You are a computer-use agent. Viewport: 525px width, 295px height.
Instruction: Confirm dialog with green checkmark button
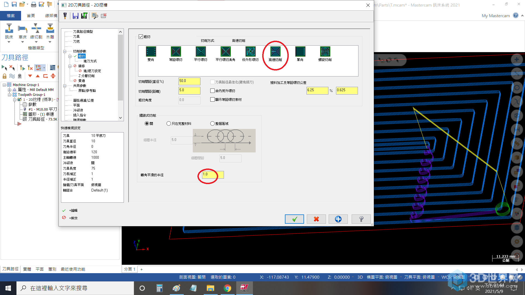click(294, 219)
